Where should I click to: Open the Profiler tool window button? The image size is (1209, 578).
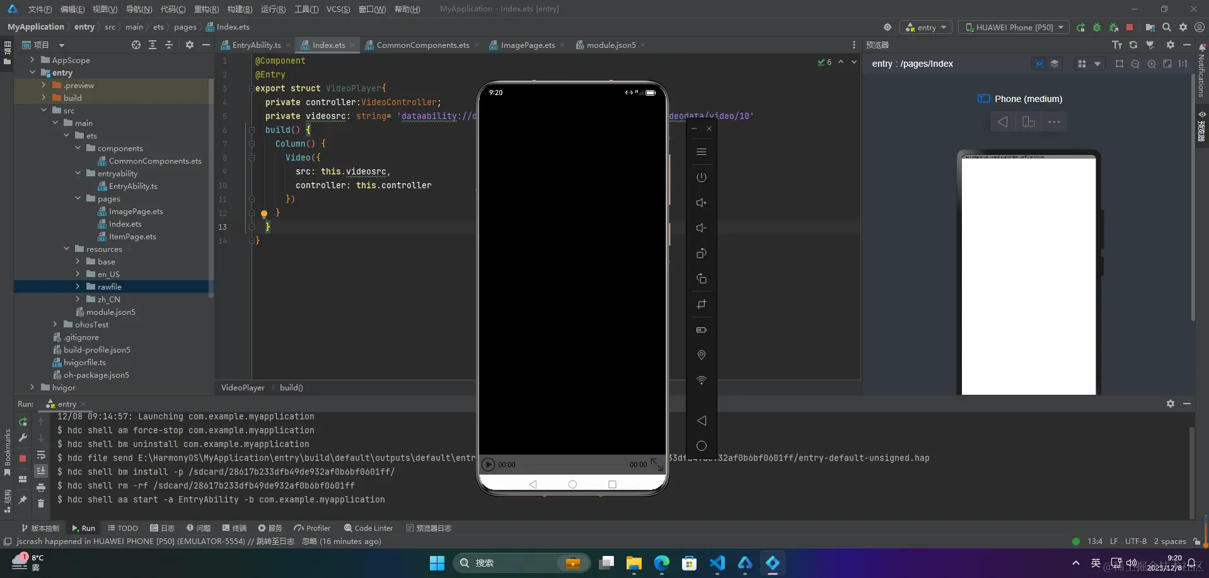[x=313, y=528]
